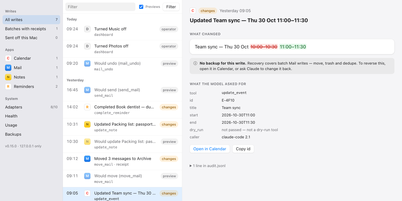Click the Mail icon of Would move row

point(87,176)
